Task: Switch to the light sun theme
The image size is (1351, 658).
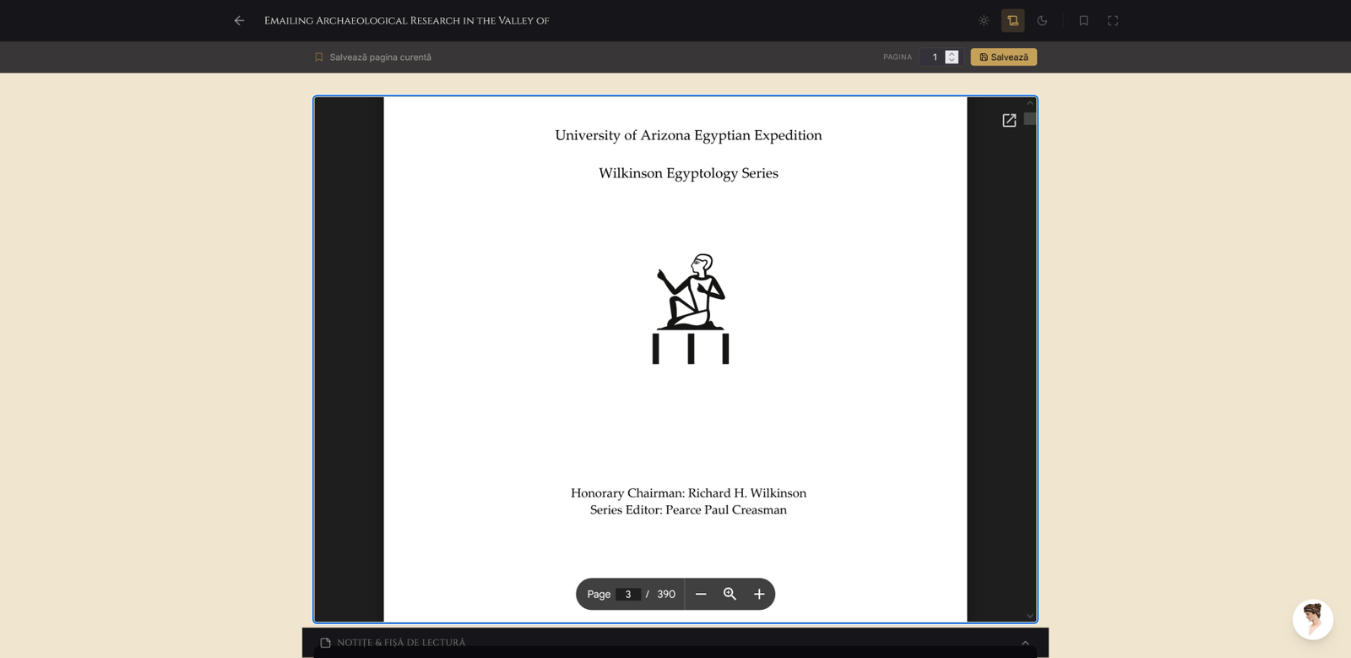Action: pyautogui.click(x=984, y=20)
